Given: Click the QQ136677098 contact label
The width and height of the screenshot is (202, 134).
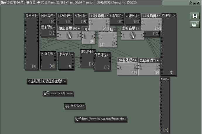Looking at the screenshot, I should point(75,106).
